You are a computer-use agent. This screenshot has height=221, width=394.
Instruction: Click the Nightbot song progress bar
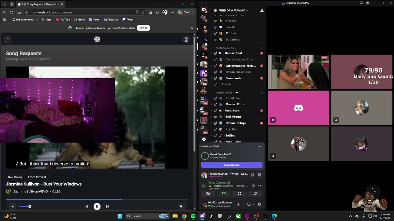click(x=97, y=199)
